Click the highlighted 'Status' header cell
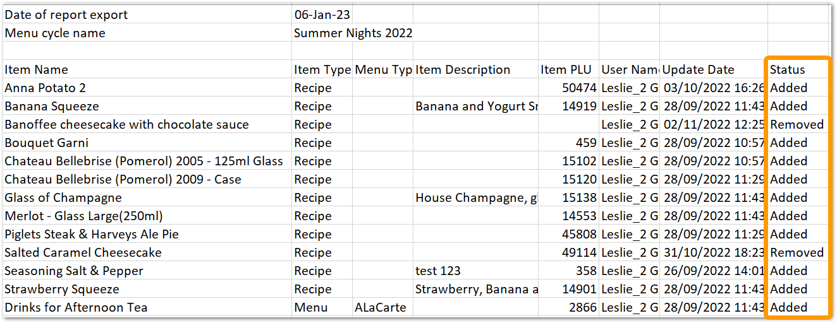 click(x=798, y=69)
